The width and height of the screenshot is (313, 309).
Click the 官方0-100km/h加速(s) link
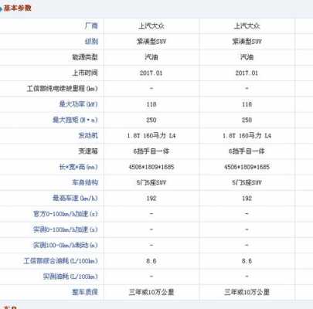(x=66, y=214)
